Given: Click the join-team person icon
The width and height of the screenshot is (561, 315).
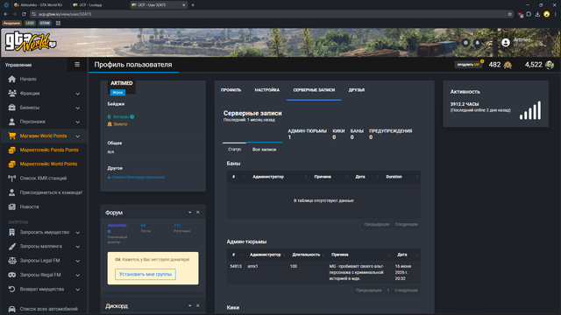Looking at the screenshot, I should 11,192.
